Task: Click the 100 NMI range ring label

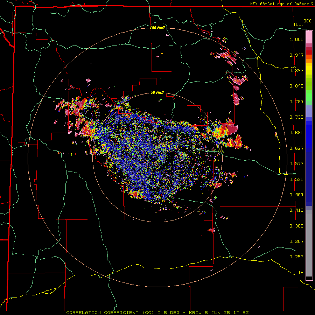Action: [x=157, y=28]
